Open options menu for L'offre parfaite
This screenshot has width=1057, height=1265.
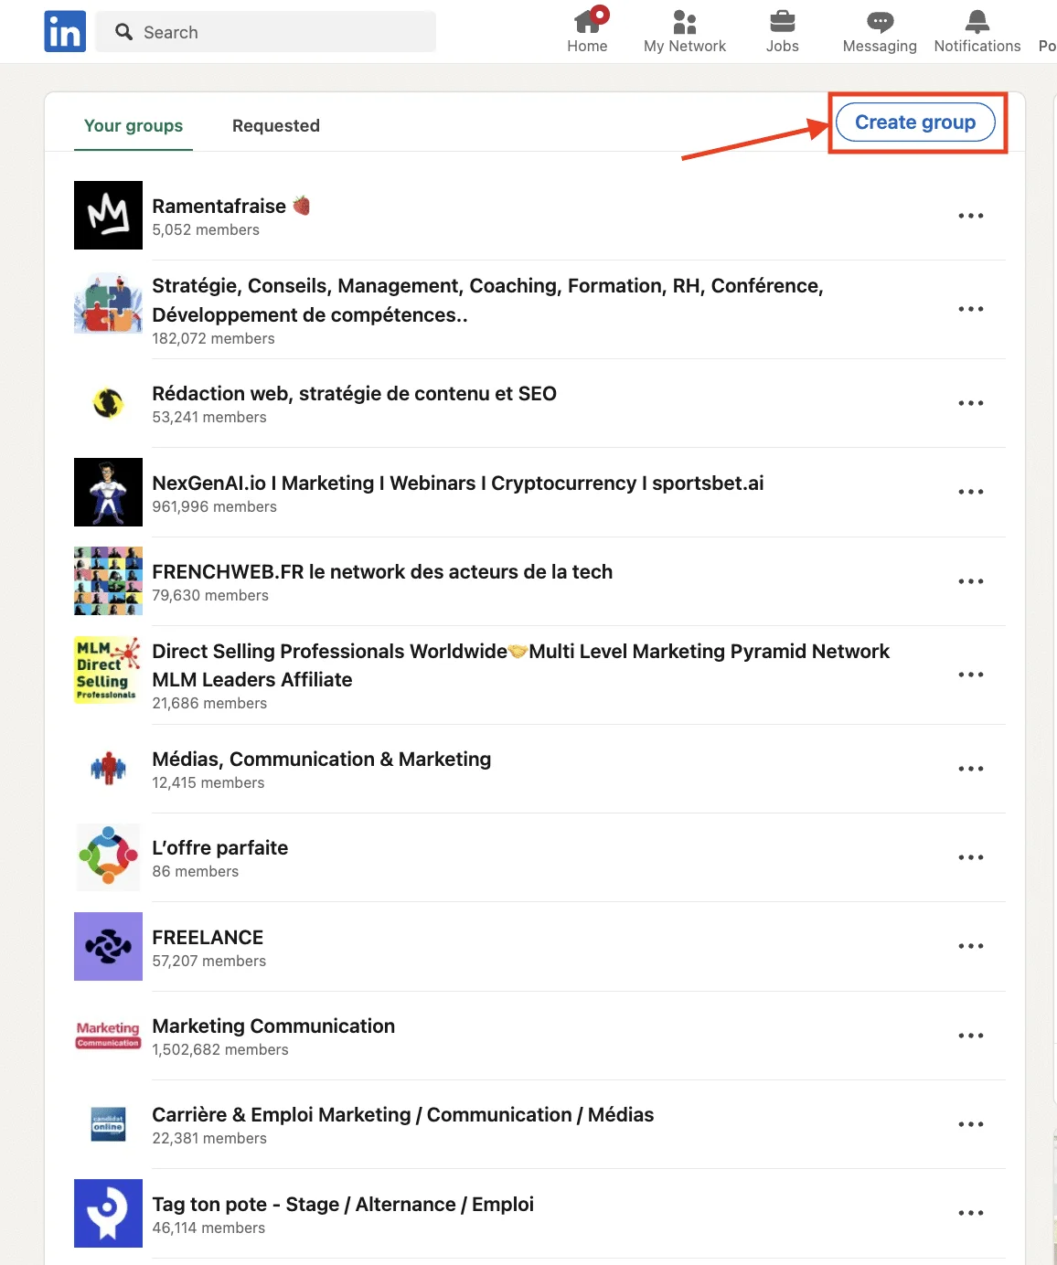click(x=971, y=857)
